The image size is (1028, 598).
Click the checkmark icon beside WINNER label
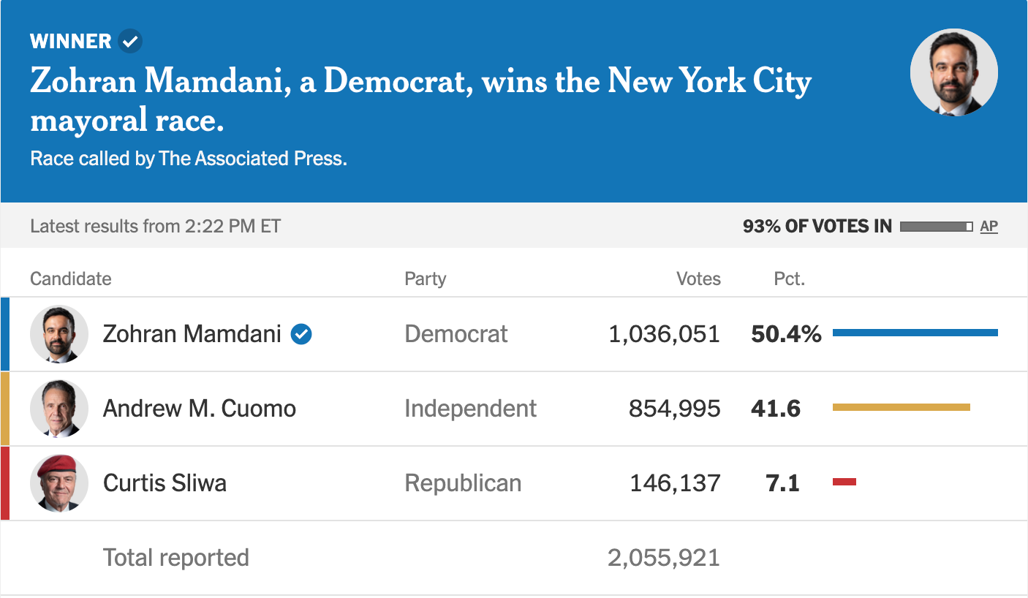click(x=130, y=42)
